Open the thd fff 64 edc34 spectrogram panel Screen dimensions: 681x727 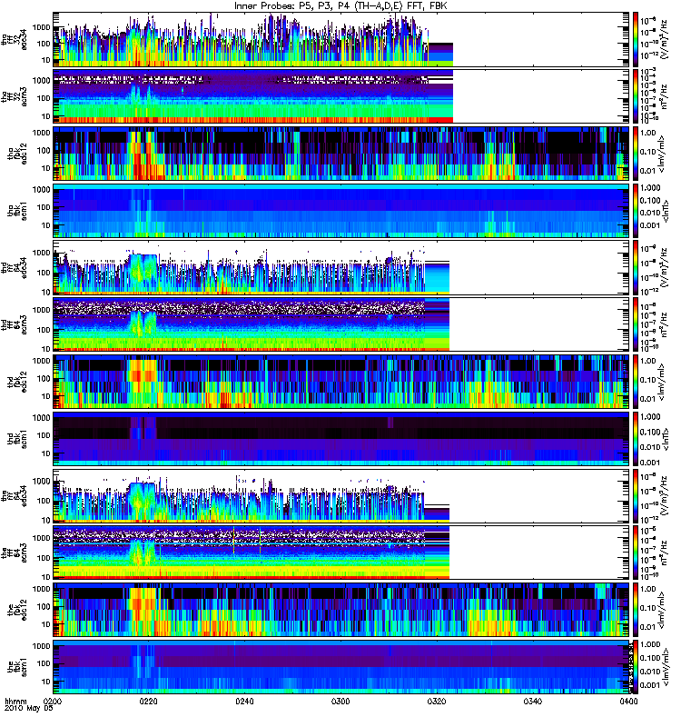341,267
